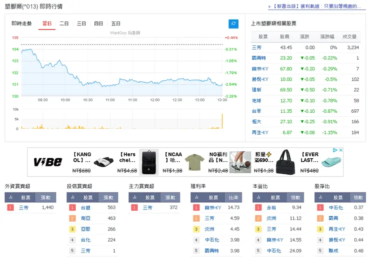The height and width of the screenshot is (258, 370).
Task: Open 三芳 in related stocks table
Action: pos(256,47)
